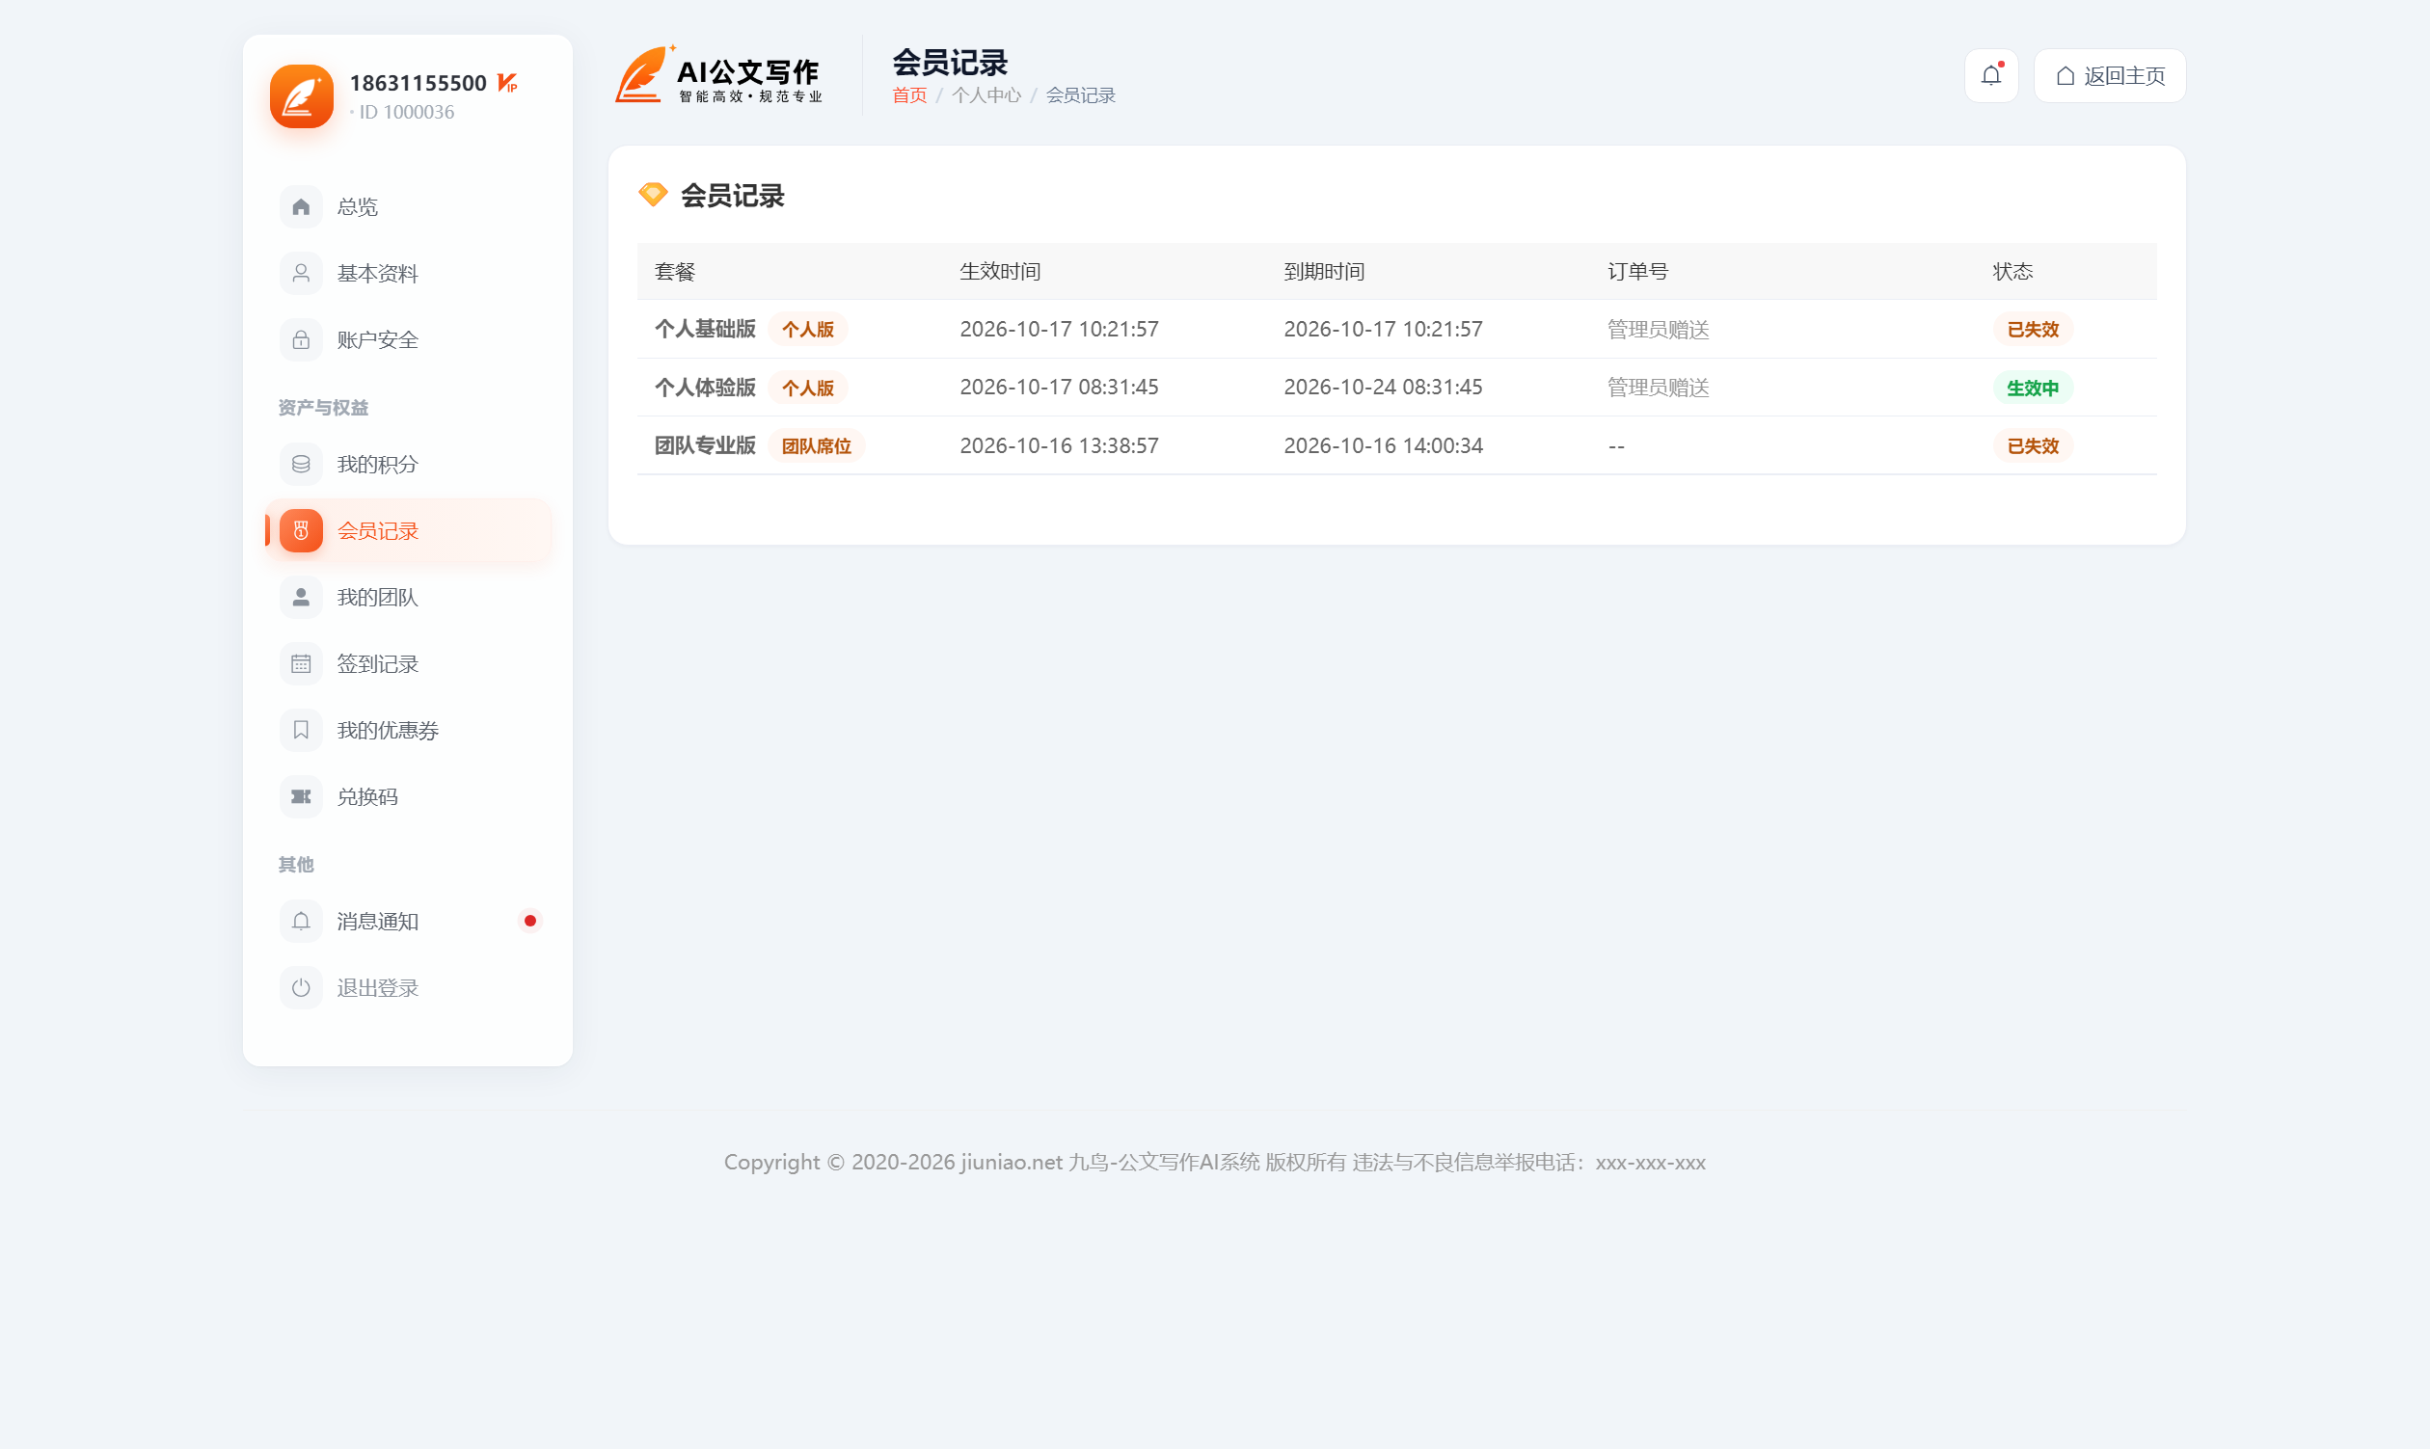
Task: Go to 兑换码 page
Action: coord(407,796)
